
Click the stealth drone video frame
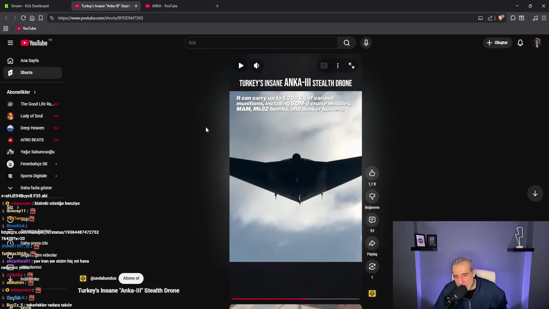[296, 176]
